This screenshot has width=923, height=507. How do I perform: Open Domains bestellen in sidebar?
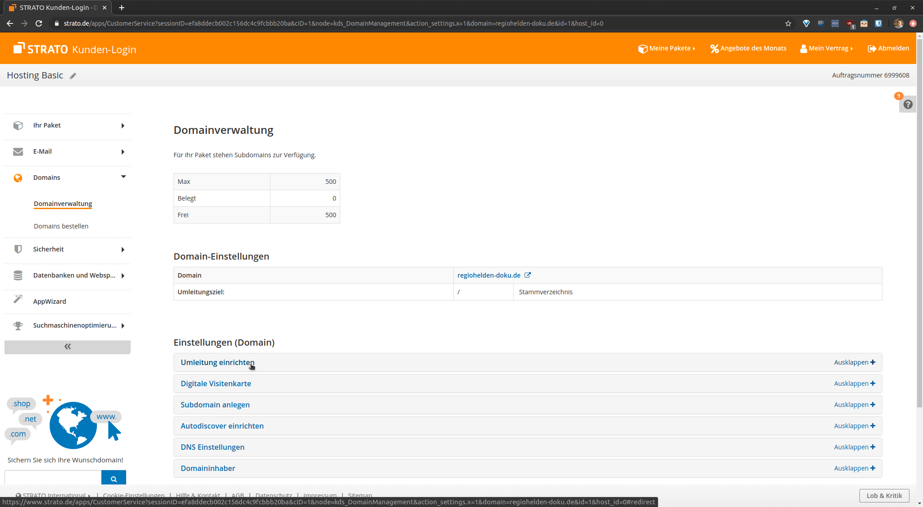point(61,226)
